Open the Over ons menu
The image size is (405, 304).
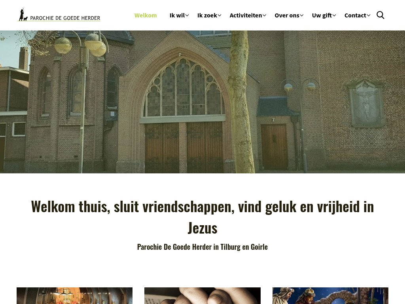(287, 15)
